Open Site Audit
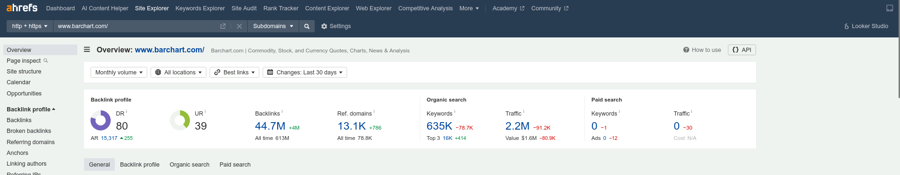 244,8
